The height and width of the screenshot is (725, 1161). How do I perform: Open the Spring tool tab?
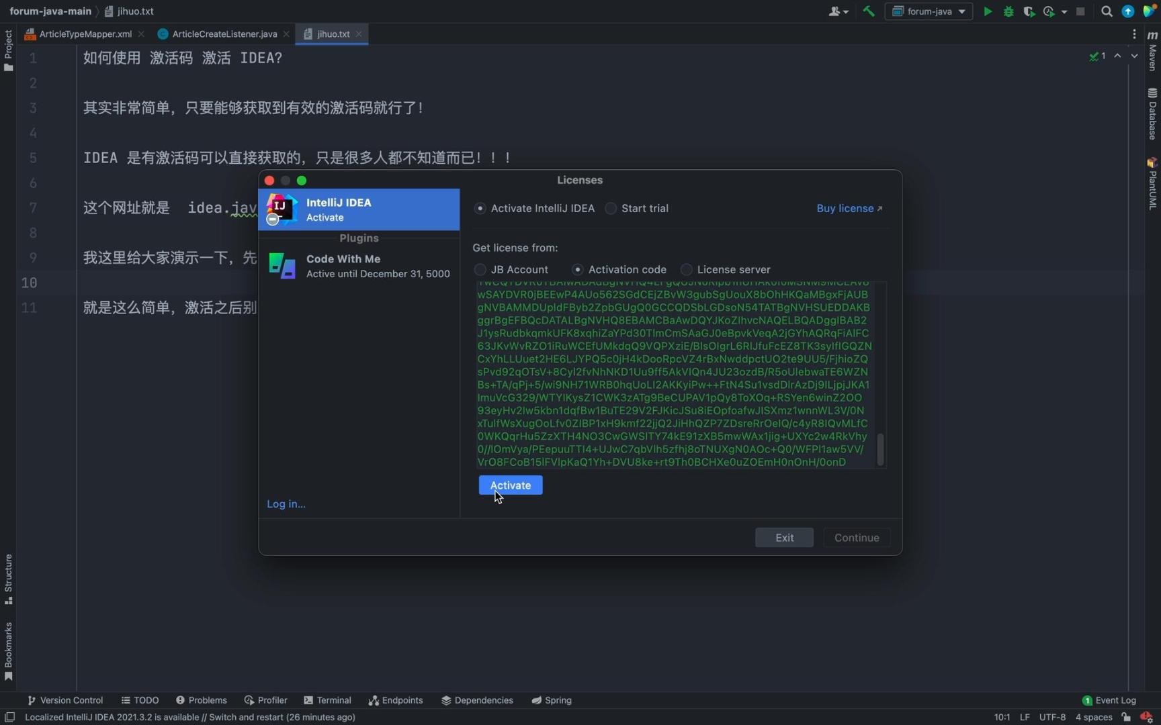[551, 700]
